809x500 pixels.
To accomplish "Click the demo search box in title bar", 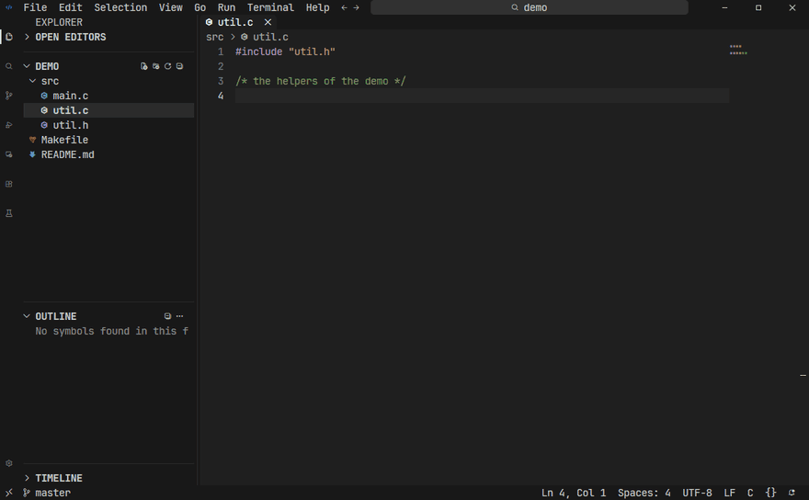I will [x=530, y=7].
